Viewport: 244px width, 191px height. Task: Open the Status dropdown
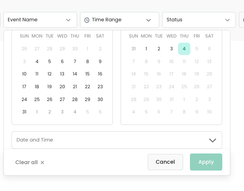tap(199, 20)
